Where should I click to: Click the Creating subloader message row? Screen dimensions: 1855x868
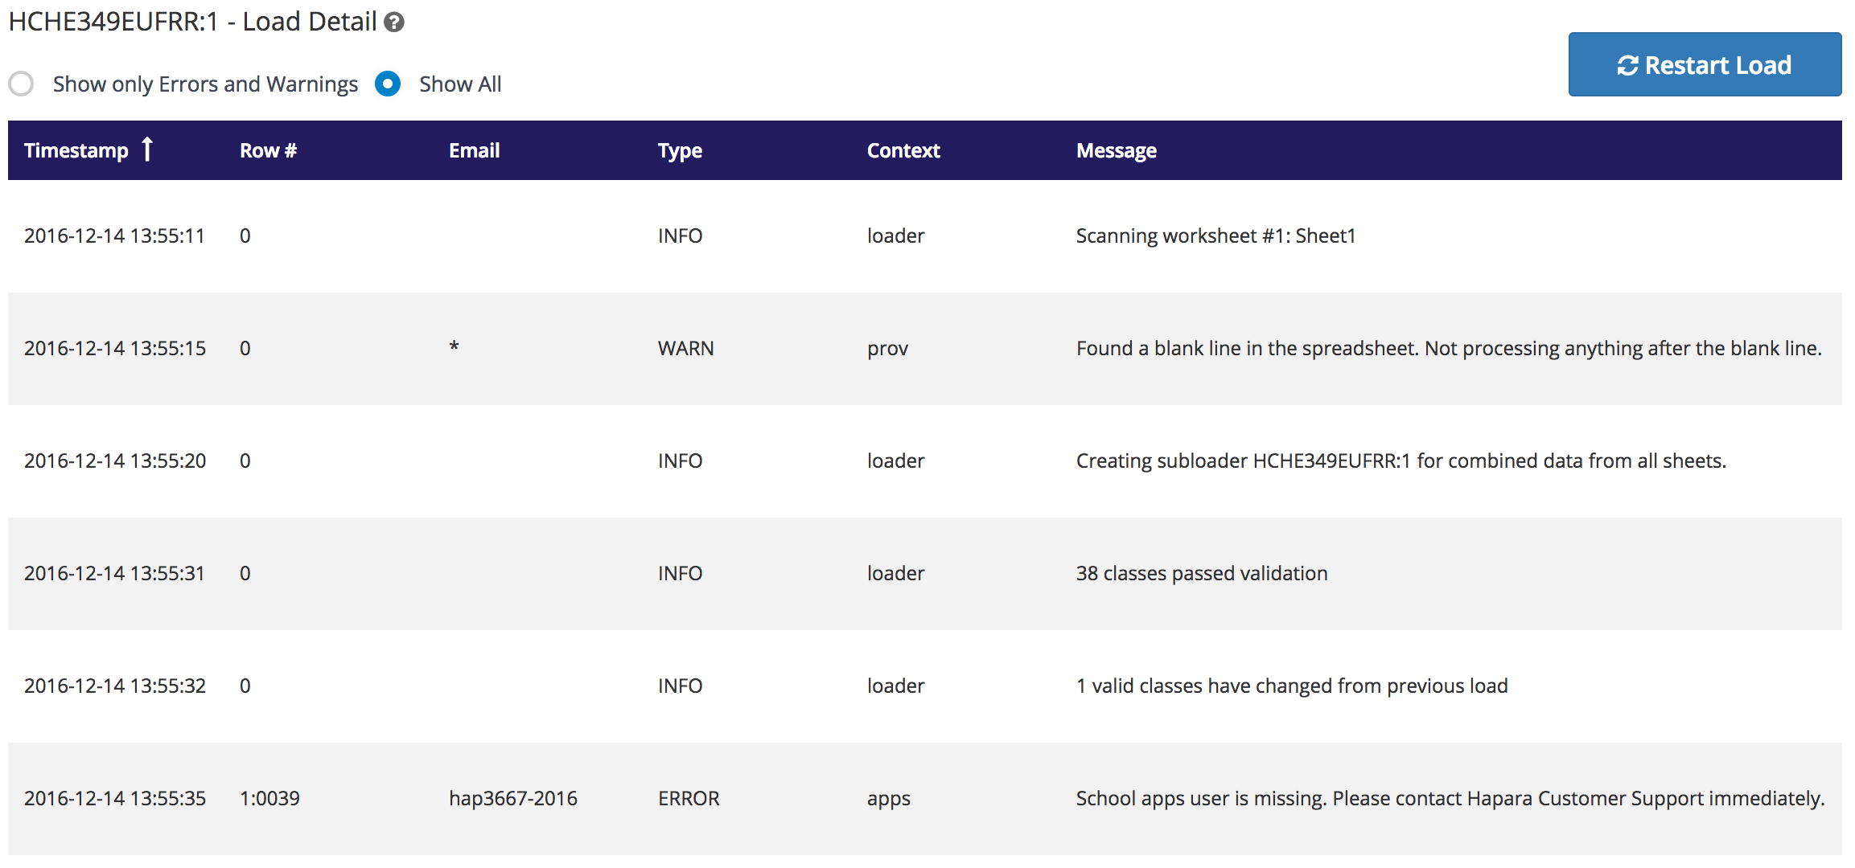point(925,461)
